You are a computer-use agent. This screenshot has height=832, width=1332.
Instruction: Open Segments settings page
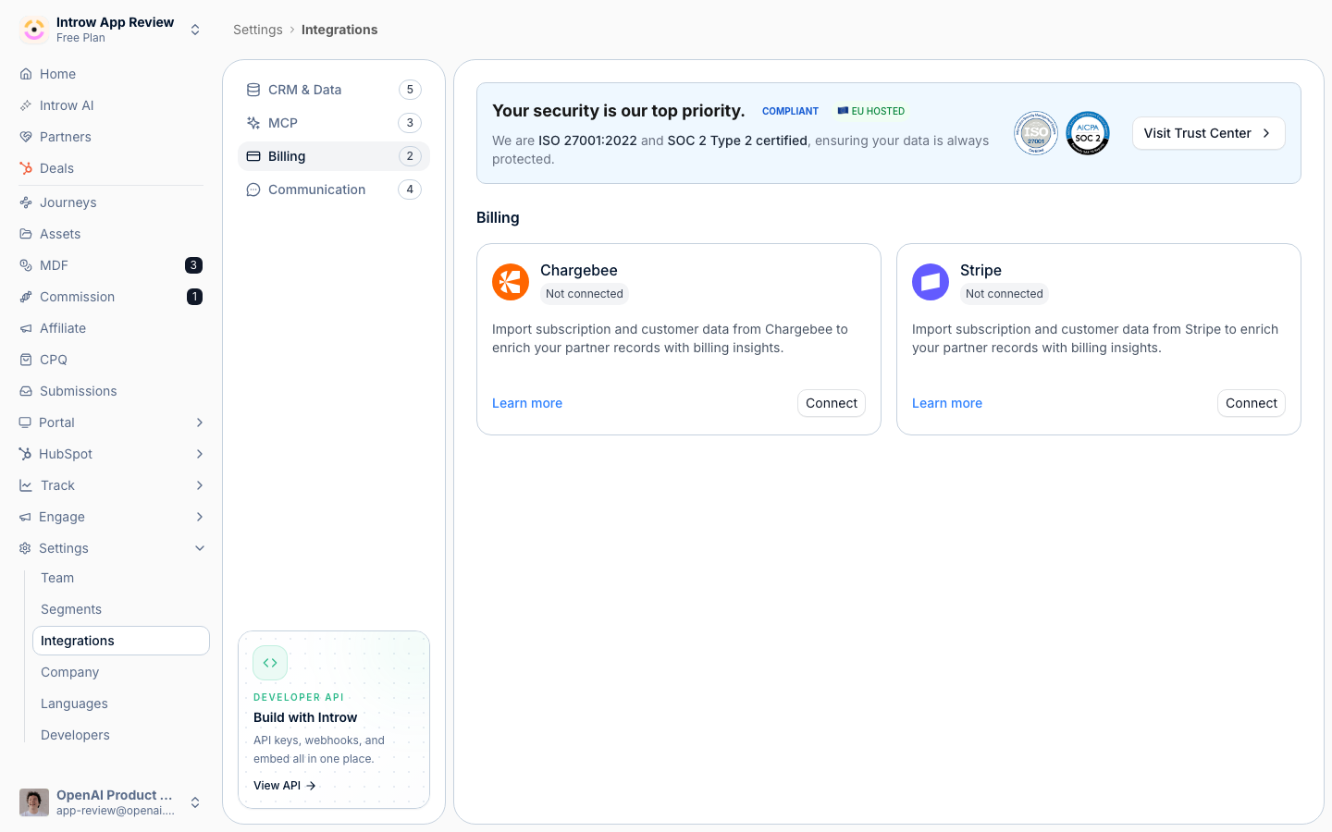coord(121,609)
